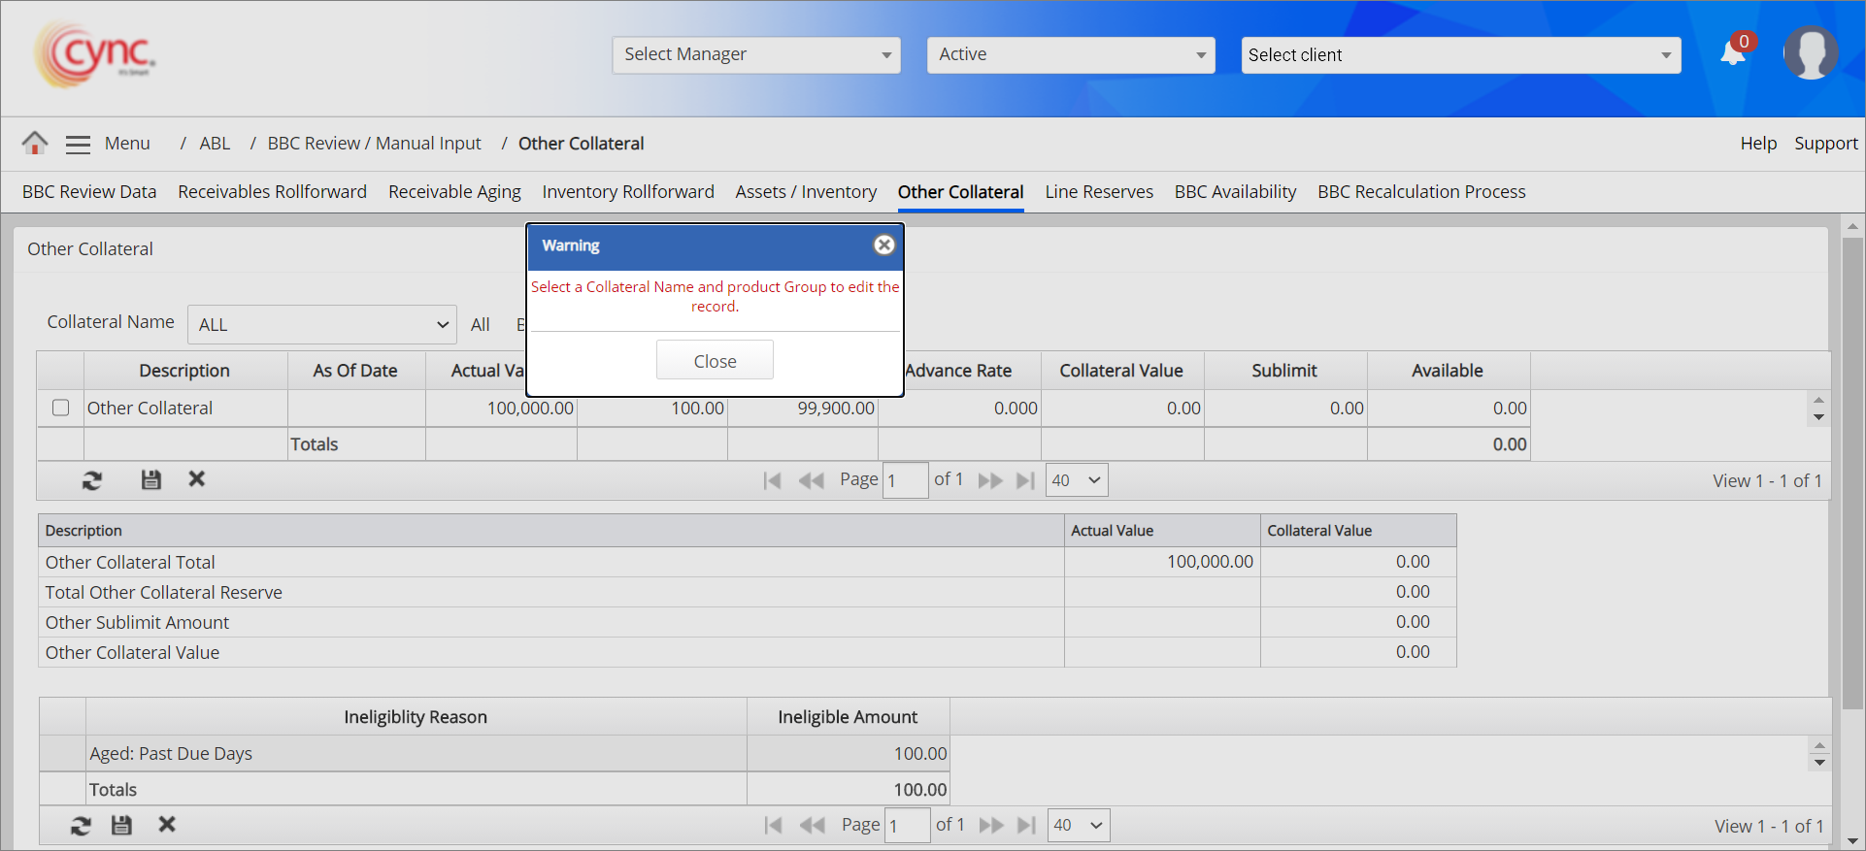Click the refresh icon in the Ineligibility grid

click(81, 826)
